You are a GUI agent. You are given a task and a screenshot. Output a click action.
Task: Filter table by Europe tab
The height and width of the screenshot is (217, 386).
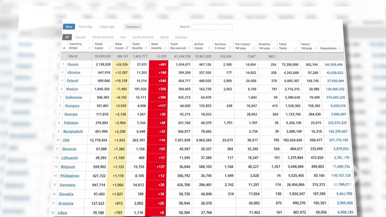[80, 37]
